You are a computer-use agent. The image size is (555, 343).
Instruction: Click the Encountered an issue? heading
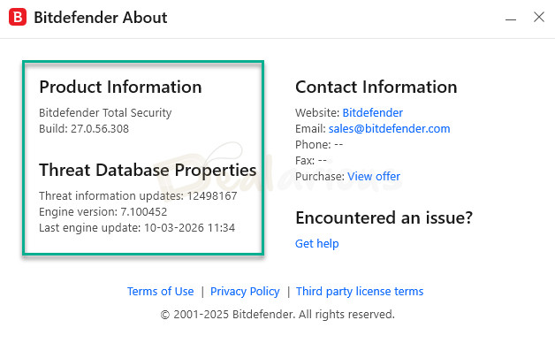(x=384, y=217)
